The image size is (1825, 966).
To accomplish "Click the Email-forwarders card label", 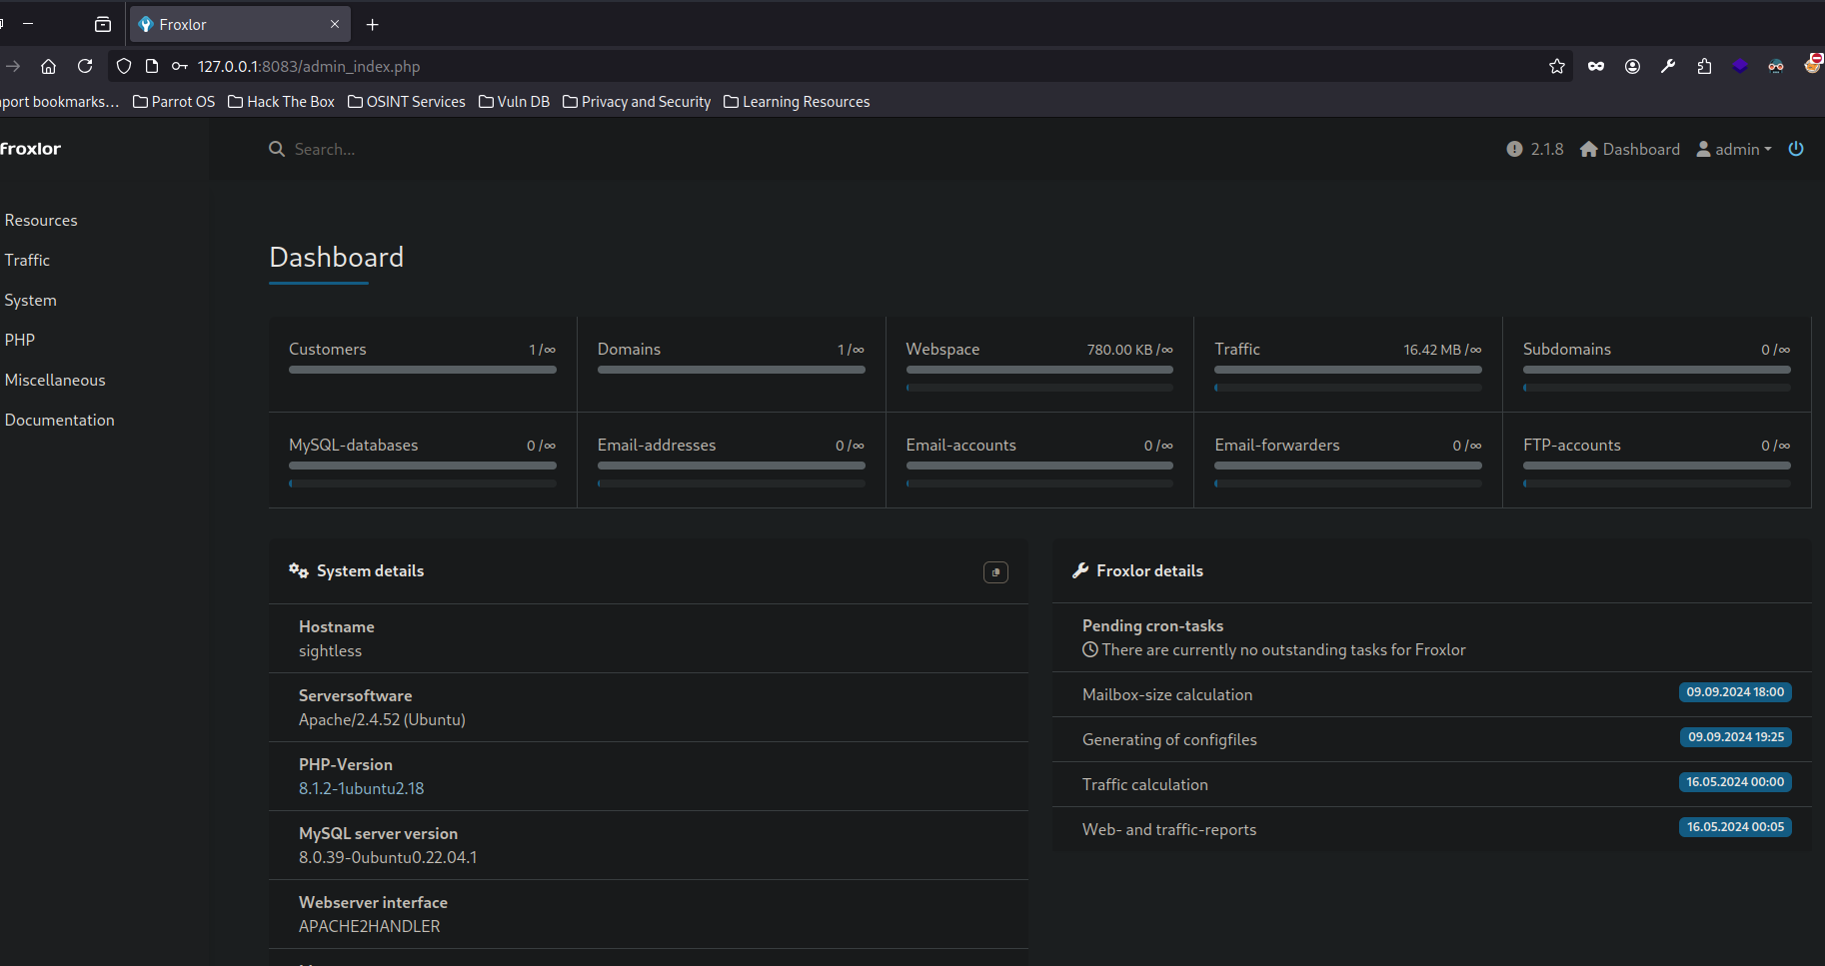I will (x=1277, y=445).
